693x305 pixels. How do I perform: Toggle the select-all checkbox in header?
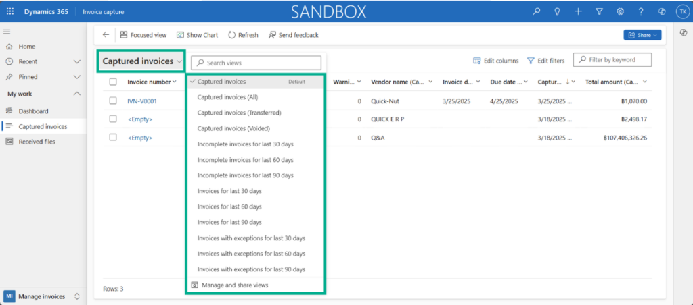coord(113,82)
